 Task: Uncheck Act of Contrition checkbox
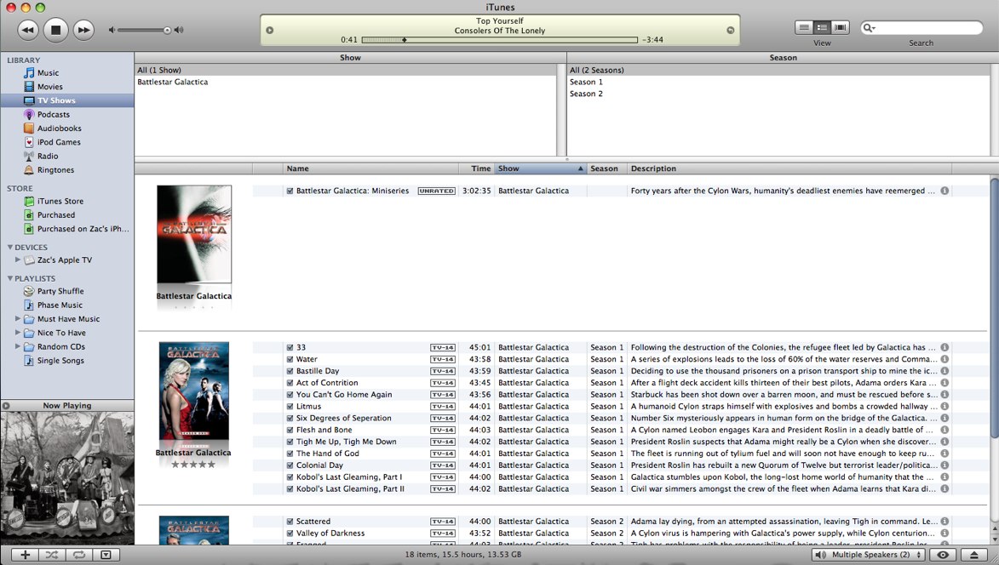[290, 383]
